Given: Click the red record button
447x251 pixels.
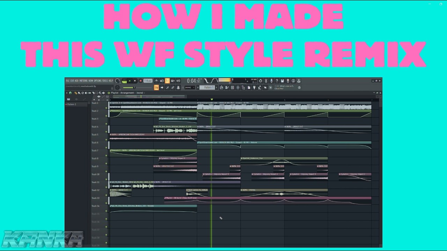Looking at the screenshot, I should (x=141, y=81).
